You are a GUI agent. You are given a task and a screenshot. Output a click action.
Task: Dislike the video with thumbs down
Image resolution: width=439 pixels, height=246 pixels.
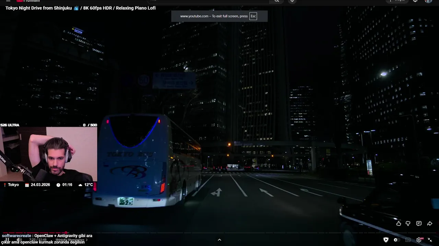(x=408, y=223)
